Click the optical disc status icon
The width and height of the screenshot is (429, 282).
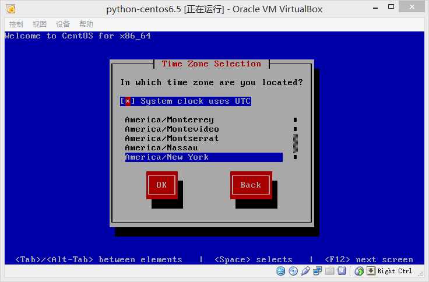click(293, 271)
